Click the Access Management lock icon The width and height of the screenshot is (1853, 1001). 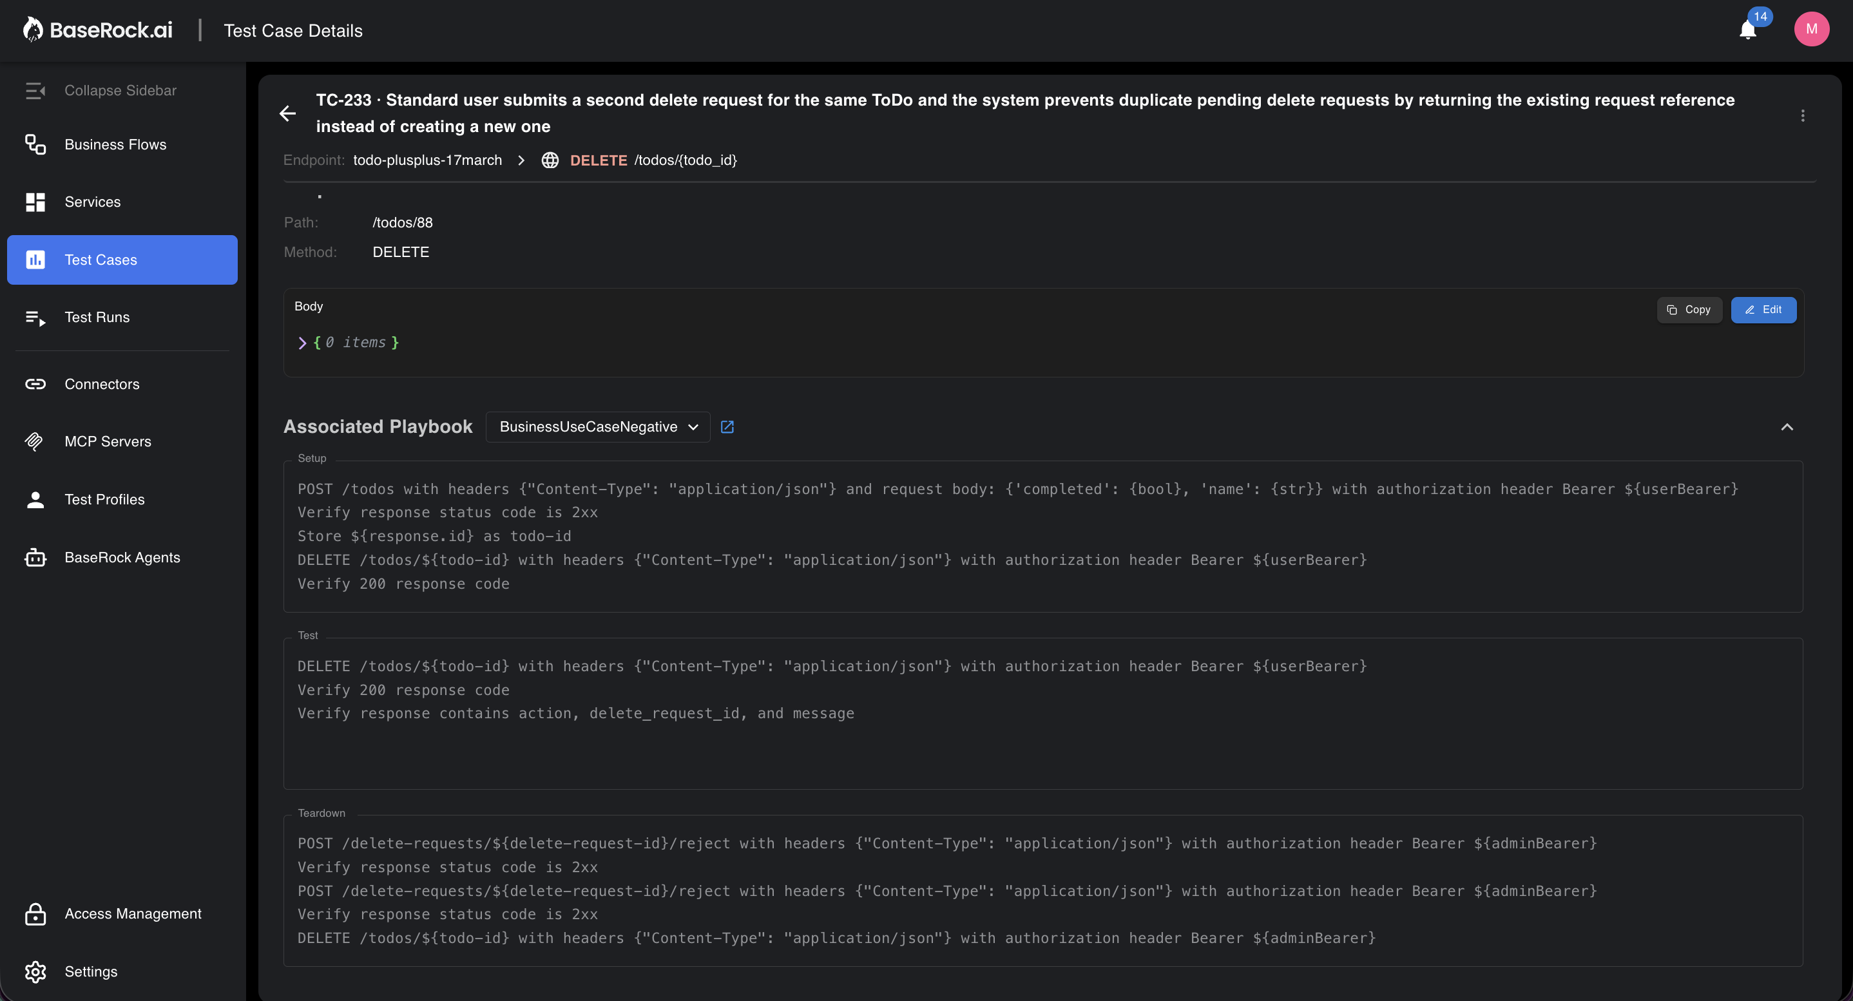click(x=35, y=914)
